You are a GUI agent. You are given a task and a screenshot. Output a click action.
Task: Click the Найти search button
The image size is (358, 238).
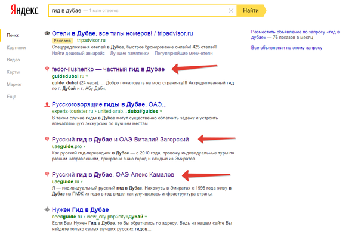[x=251, y=11]
